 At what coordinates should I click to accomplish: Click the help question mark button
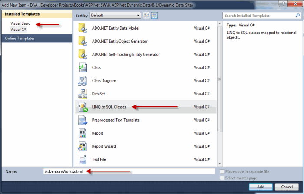point(283,3)
